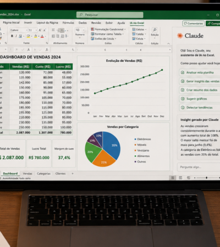Click the Comentários button
This screenshot has width=220, height=247.
194,24
